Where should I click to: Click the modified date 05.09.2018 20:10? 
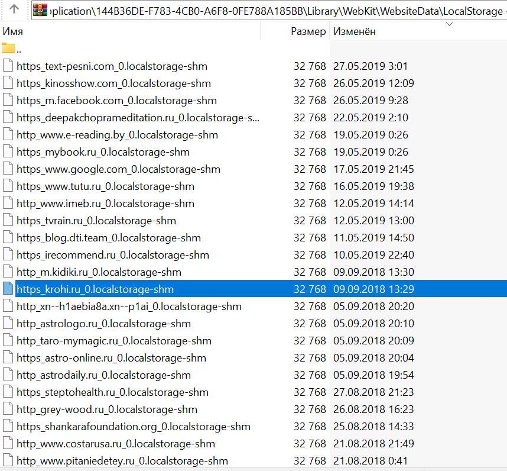(x=373, y=324)
